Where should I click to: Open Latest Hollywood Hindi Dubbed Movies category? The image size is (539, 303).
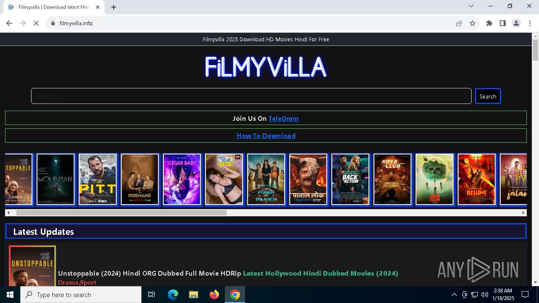[x=320, y=273]
